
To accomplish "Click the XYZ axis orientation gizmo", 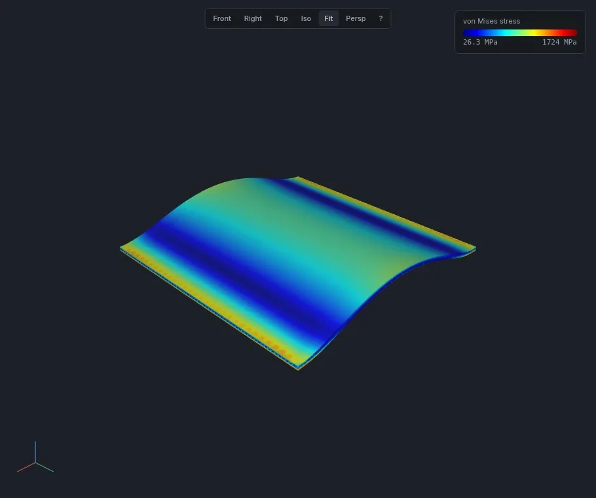I will [35, 458].
